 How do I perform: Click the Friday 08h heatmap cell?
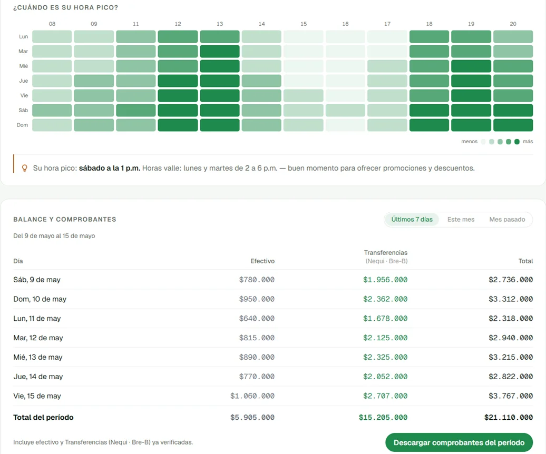(52, 95)
